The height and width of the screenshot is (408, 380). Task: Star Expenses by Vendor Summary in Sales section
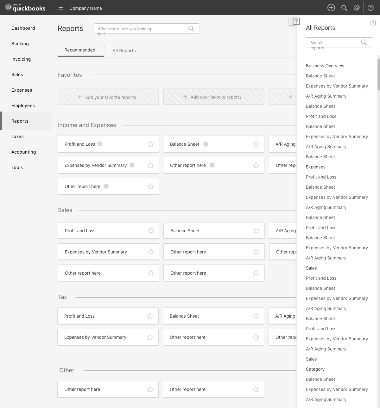tap(151, 252)
